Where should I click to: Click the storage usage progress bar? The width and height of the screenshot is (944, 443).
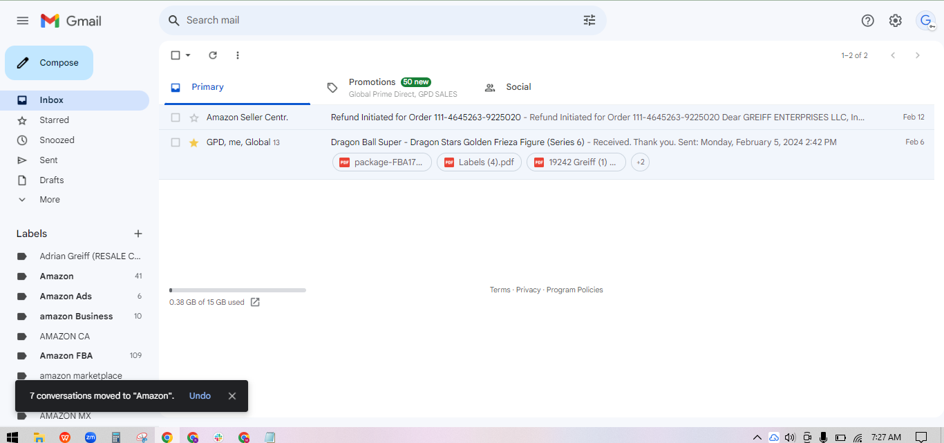click(x=238, y=290)
